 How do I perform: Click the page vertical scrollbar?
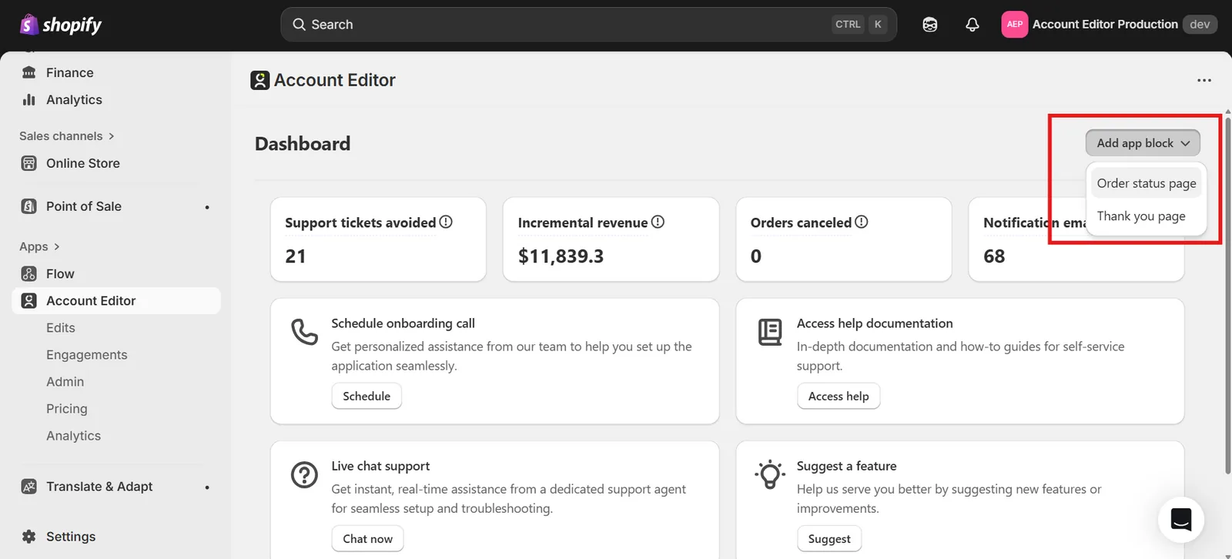pyautogui.click(x=1227, y=296)
